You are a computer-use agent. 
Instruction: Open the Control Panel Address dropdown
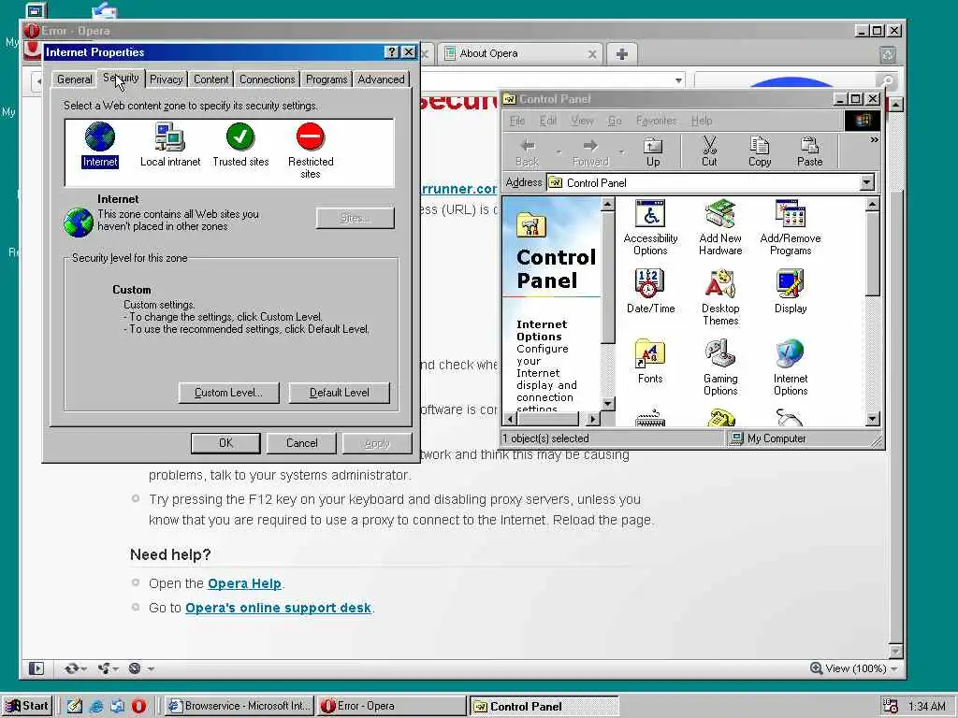pos(866,182)
